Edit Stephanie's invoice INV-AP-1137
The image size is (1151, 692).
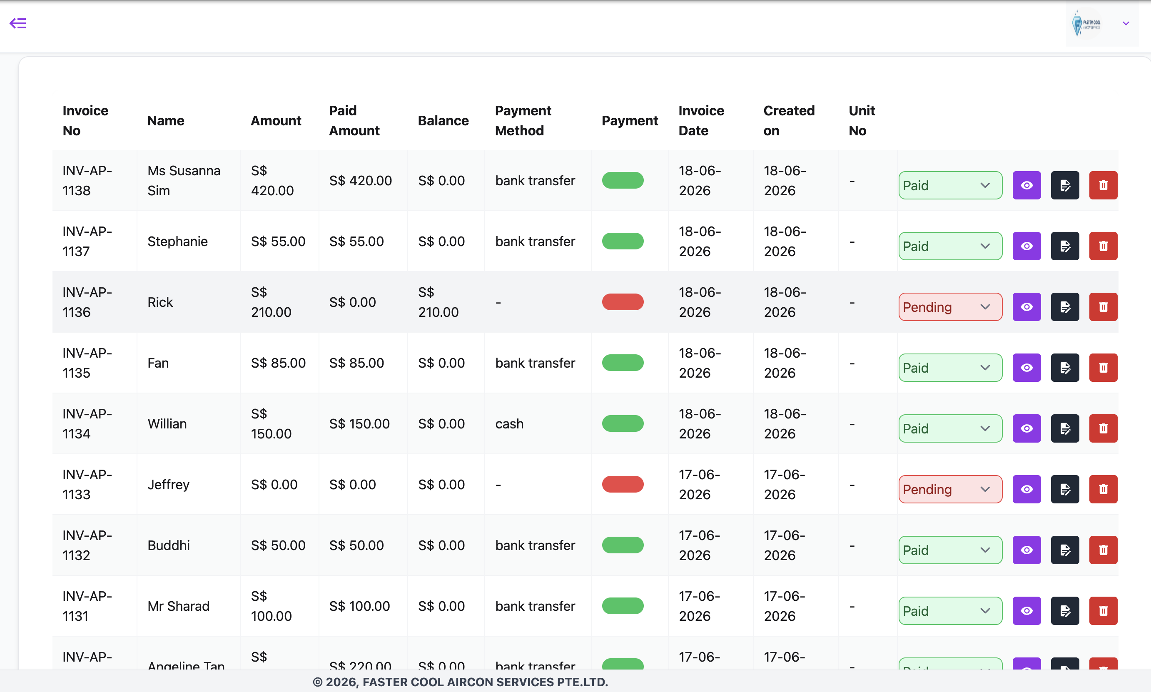tap(1065, 246)
